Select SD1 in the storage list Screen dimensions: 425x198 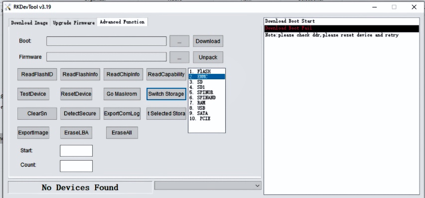[207, 87]
